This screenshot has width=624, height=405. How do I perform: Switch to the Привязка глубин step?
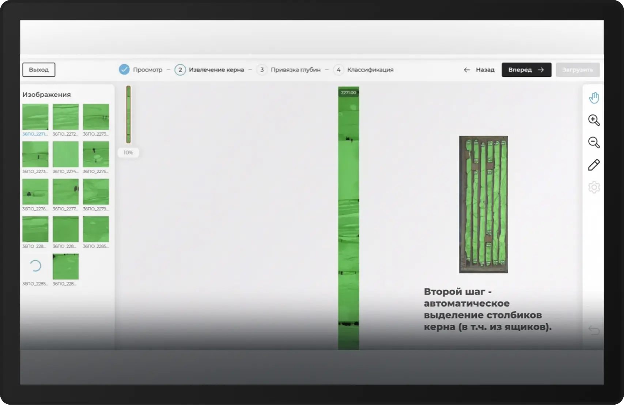point(295,70)
